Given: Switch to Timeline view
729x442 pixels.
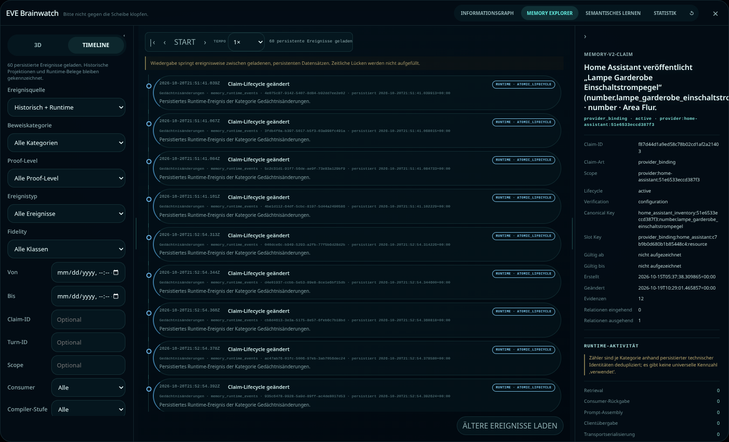Looking at the screenshot, I should [x=96, y=45].
